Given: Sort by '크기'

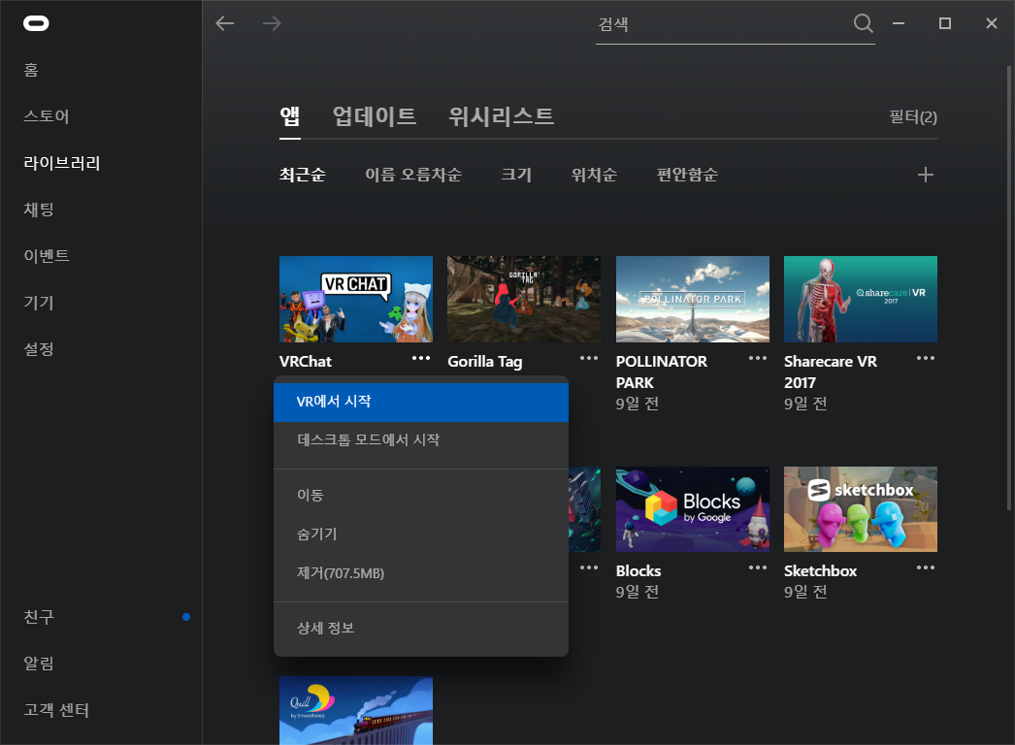Looking at the screenshot, I should coord(516,175).
